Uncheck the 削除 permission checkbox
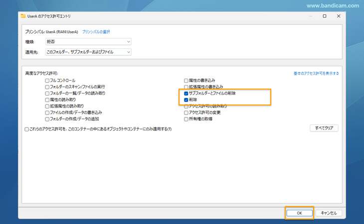Image resolution: width=364 pixels, height=224 pixels. [x=186, y=100]
